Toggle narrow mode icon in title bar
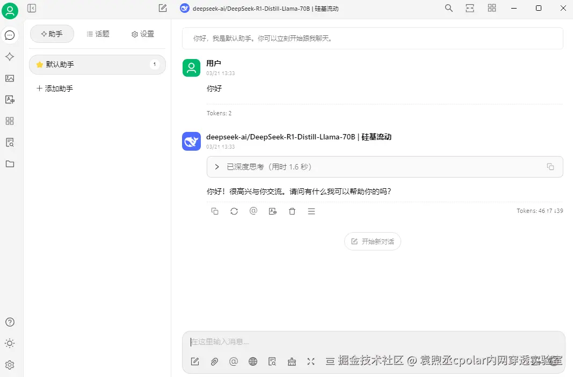Screen dimensions: 573x377 tap(470, 8)
